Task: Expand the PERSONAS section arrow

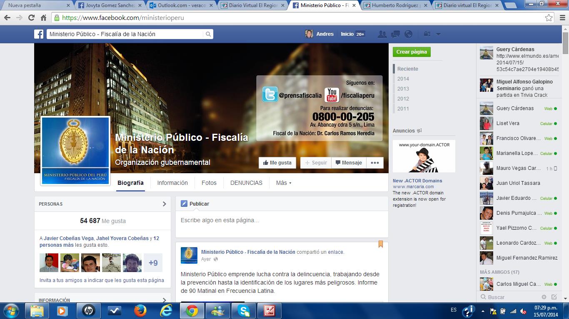Action: [x=164, y=204]
